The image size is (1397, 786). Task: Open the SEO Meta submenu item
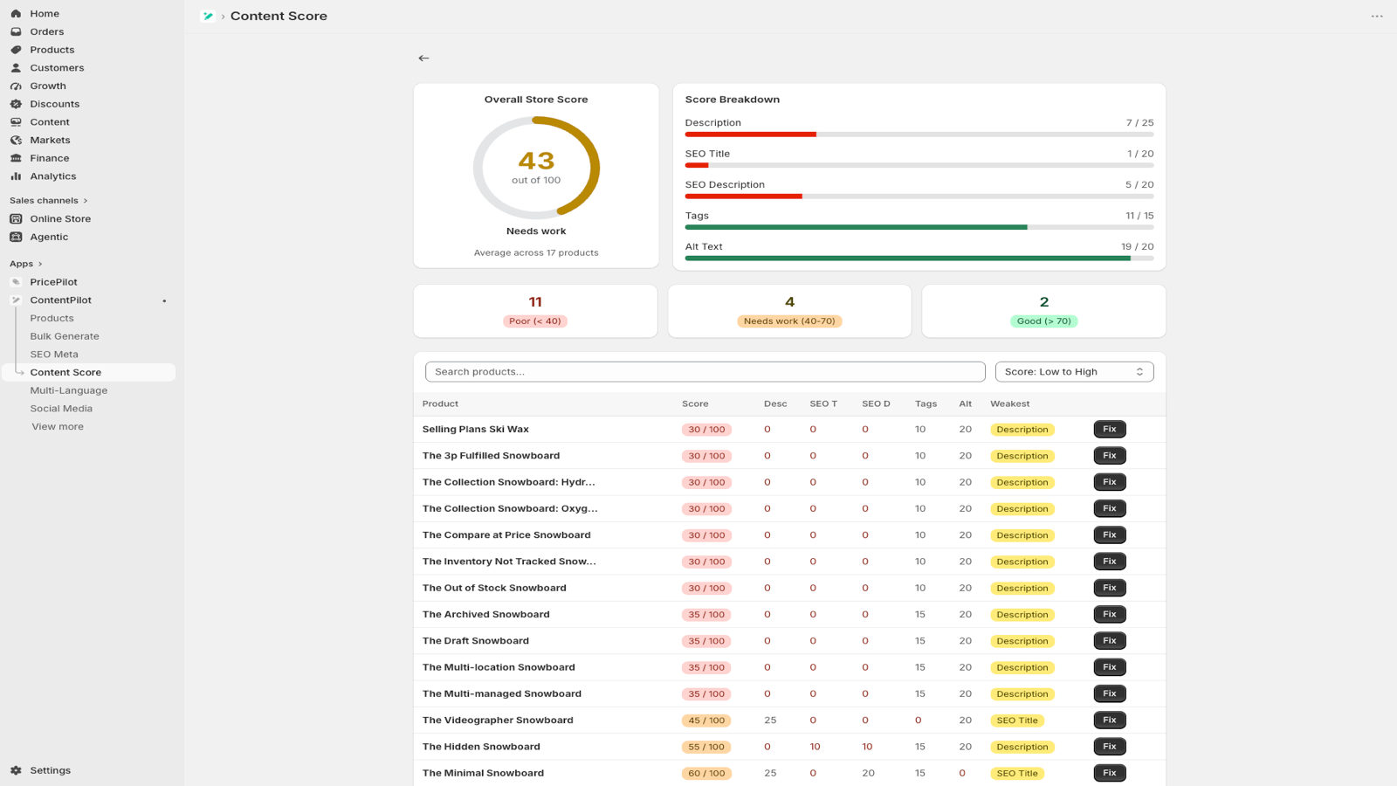pos(54,354)
